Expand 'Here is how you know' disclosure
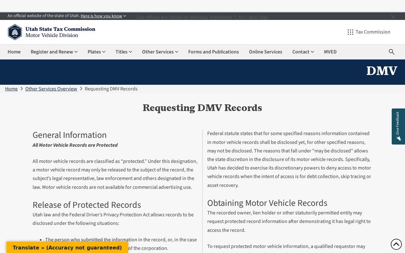The height and width of the screenshot is (253, 405). tap(103, 16)
